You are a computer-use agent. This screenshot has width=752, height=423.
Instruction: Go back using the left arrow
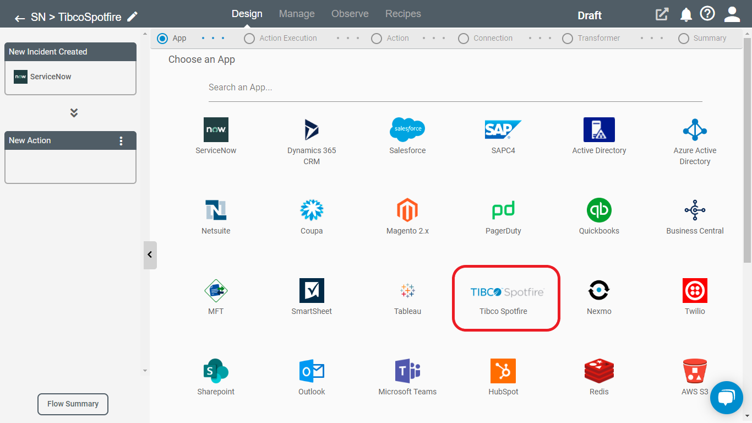20,18
